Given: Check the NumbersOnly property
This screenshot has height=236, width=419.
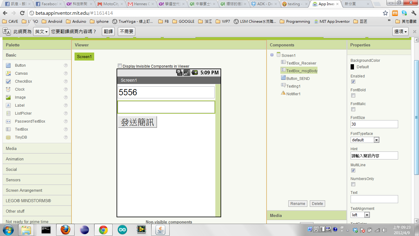Looking at the screenshot, I should tap(353, 184).
